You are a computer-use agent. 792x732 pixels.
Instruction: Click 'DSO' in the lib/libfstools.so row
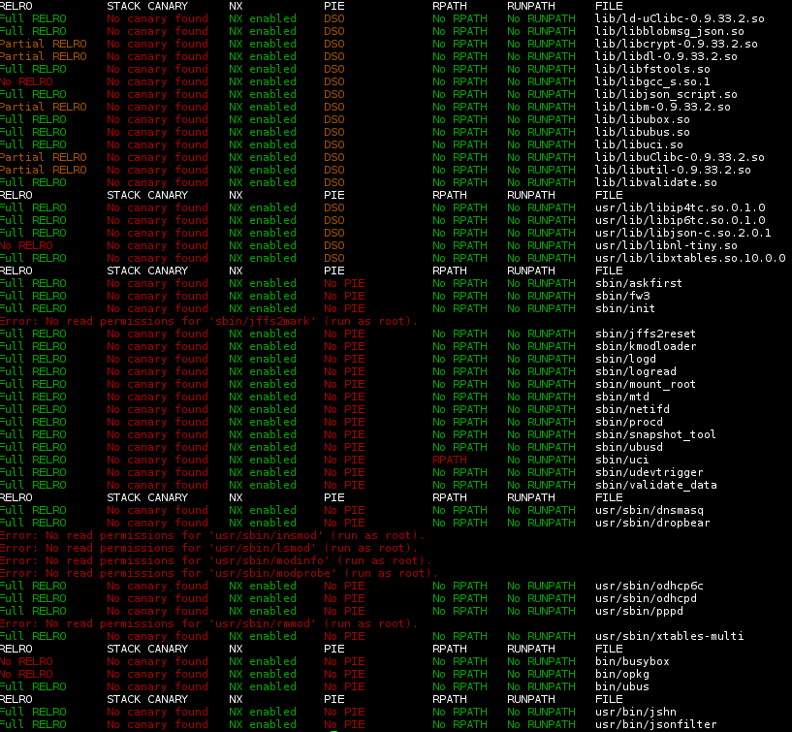[333, 69]
